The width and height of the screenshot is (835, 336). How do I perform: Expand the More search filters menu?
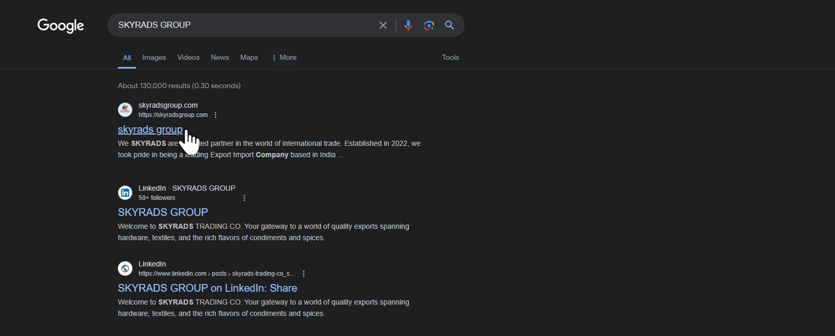click(284, 57)
